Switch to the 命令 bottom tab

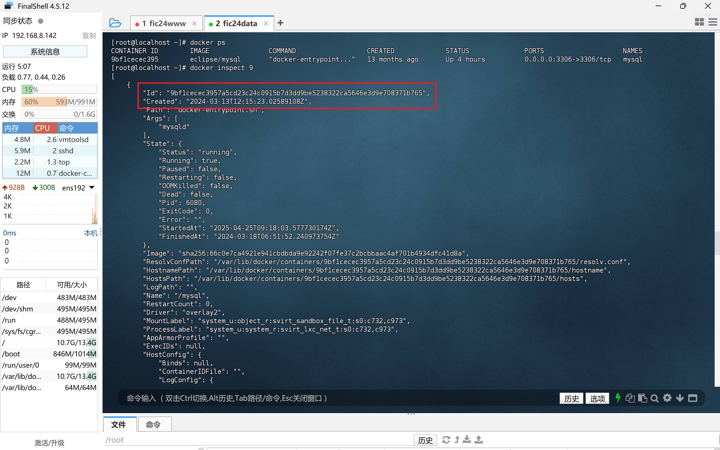click(154, 424)
